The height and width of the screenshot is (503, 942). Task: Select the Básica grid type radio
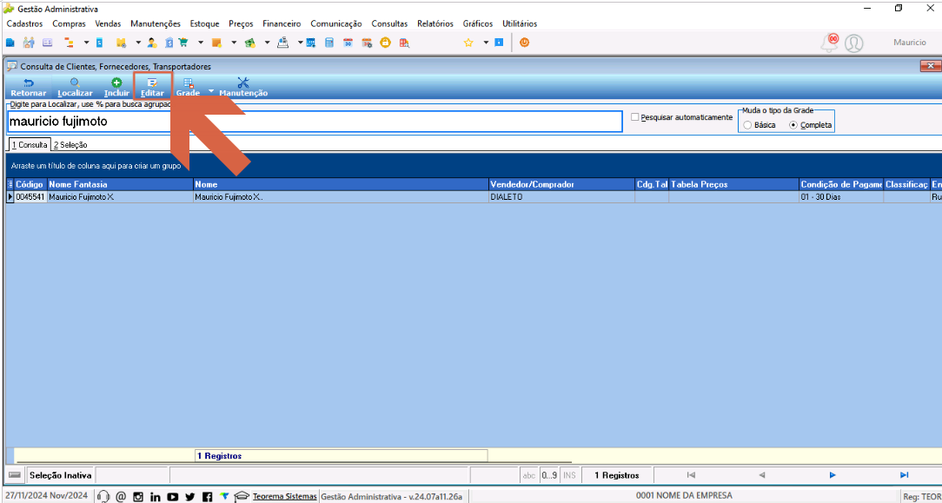coord(747,125)
